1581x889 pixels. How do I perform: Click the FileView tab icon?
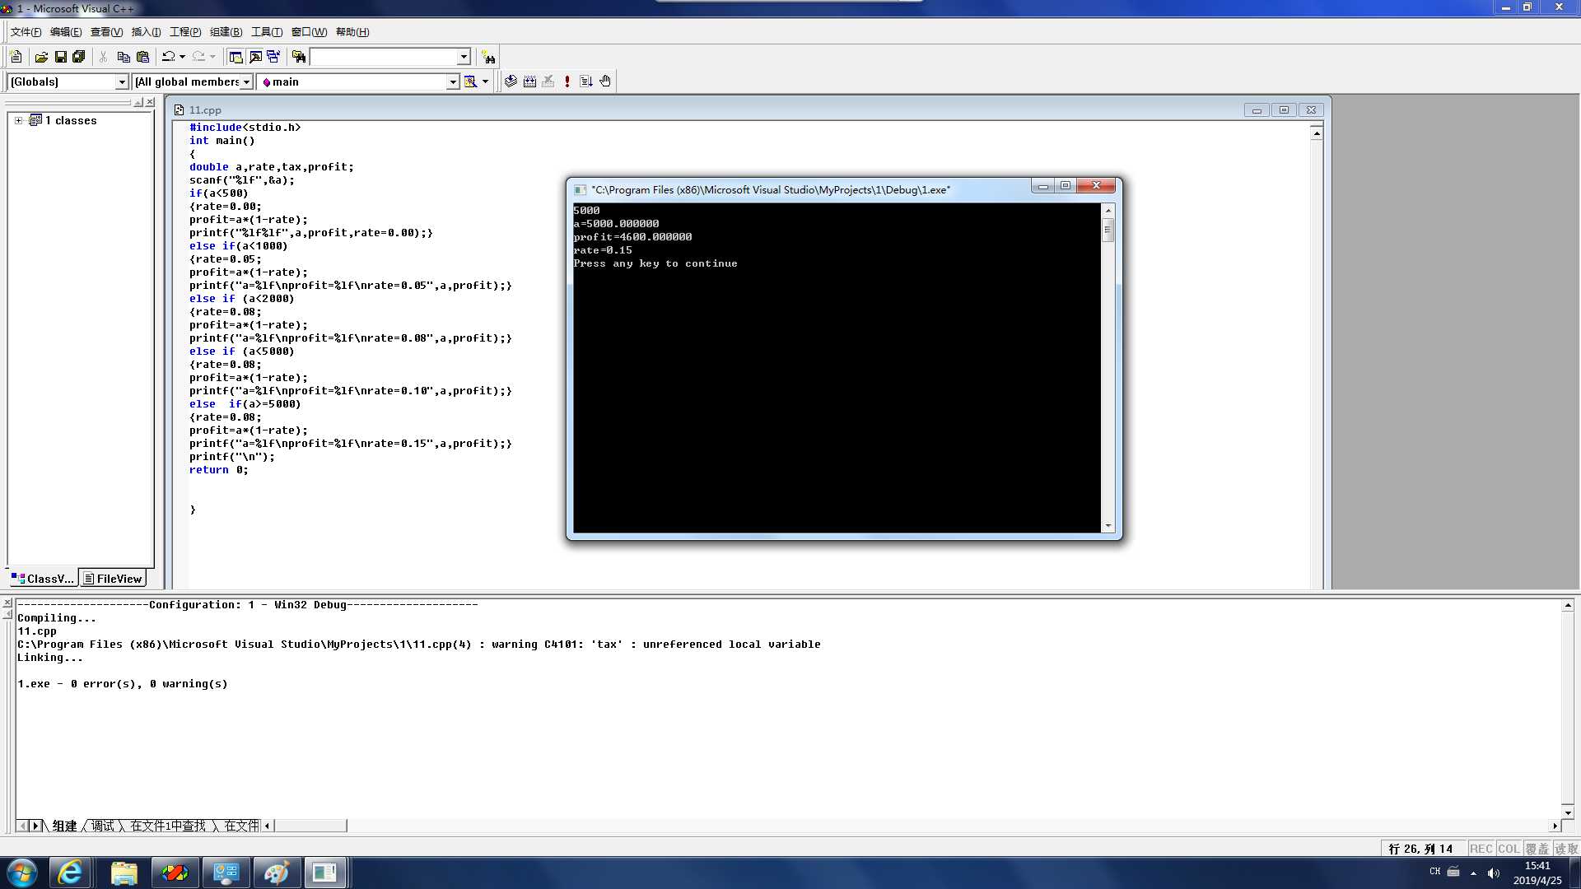click(88, 579)
